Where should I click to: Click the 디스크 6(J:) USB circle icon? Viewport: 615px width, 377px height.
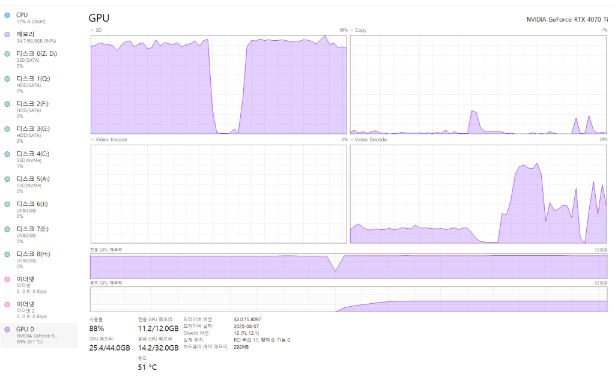point(7,205)
